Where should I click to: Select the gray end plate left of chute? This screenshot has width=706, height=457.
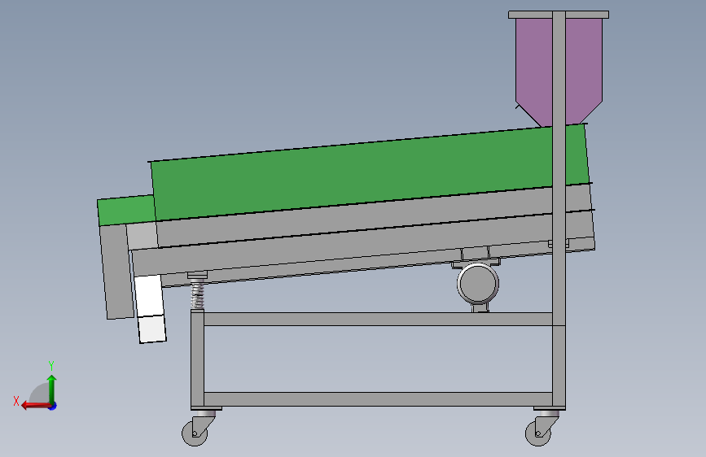point(116,272)
